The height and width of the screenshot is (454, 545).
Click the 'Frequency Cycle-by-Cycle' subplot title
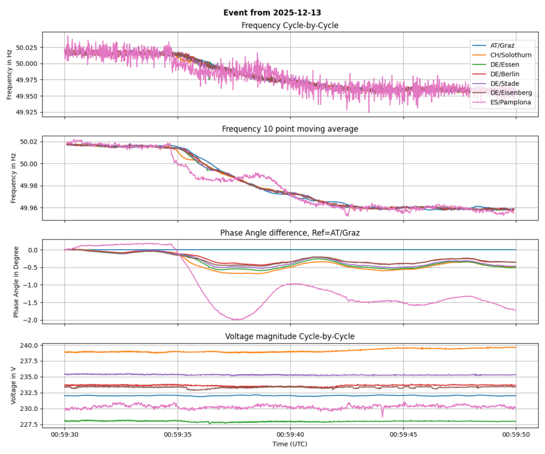tap(290, 26)
